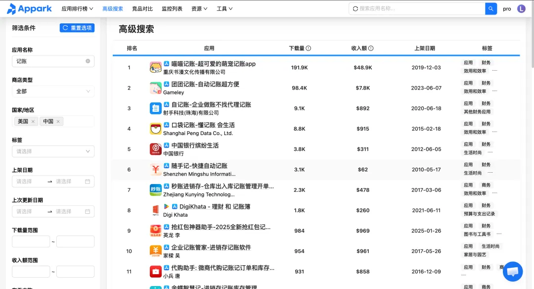Click the 秒账进销存 app icon
Screen dimensions: 534x289
pyautogui.click(x=156, y=190)
